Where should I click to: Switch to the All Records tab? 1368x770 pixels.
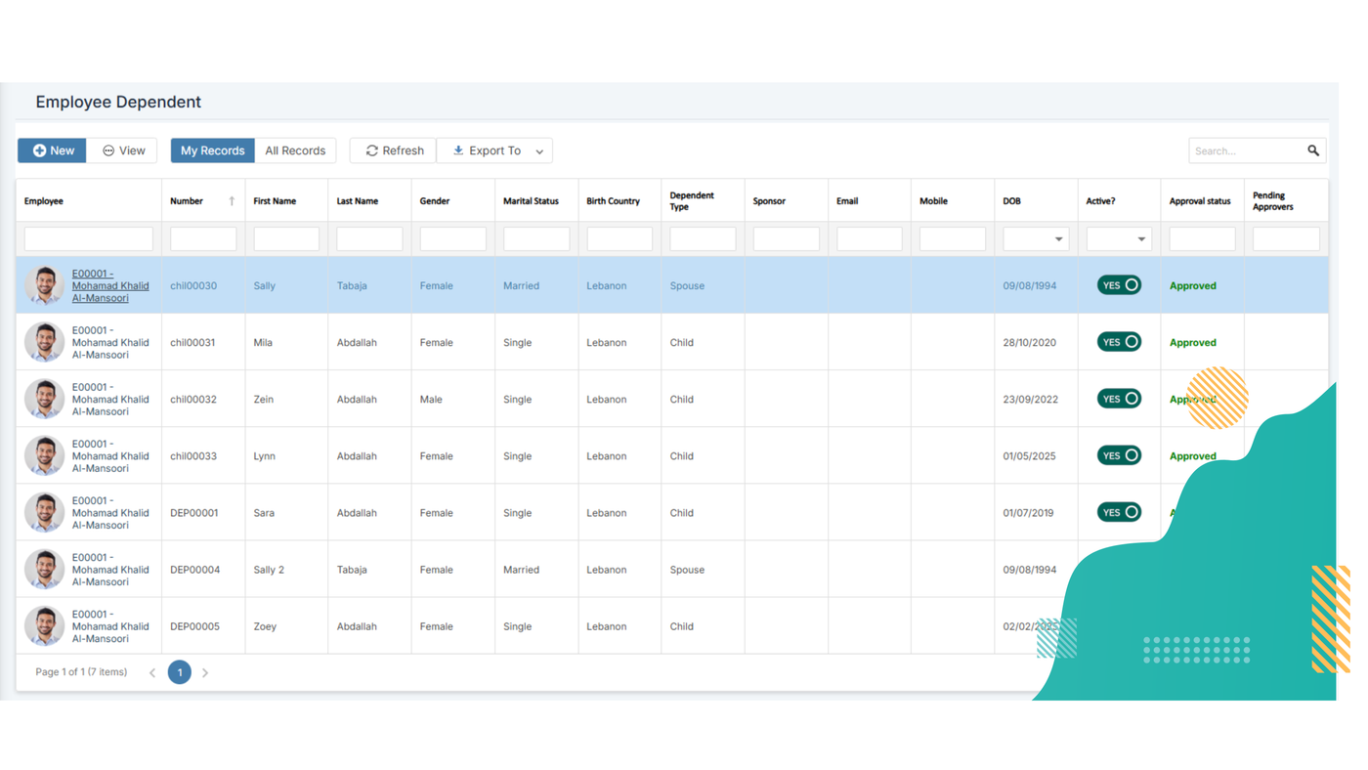tap(295, 150)
